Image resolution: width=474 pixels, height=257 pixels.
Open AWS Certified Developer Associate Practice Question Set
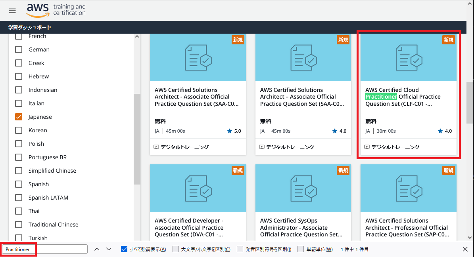(x=189, y=228)
